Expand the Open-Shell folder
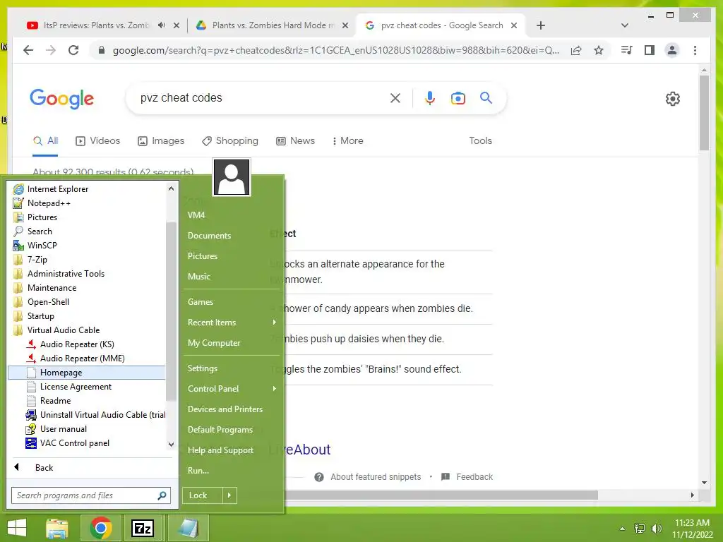This screenshot has width=723, height=542. 87,302
